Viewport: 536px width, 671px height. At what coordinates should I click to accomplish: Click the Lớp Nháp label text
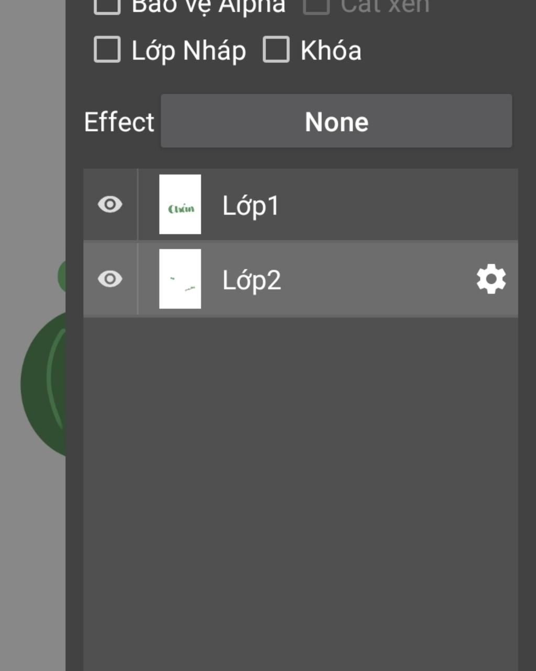pos(189,51)
